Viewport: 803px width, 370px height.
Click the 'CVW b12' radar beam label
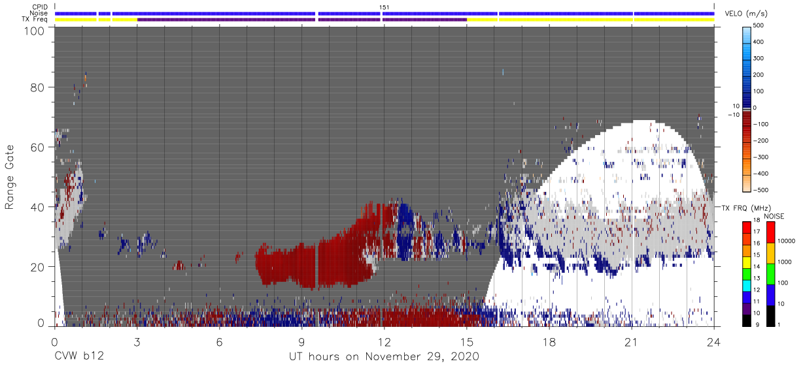tap(78, 357)
